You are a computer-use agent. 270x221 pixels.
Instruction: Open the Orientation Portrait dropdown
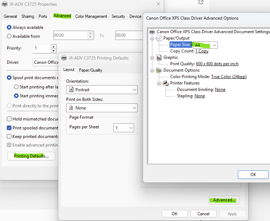click(102, 89)
